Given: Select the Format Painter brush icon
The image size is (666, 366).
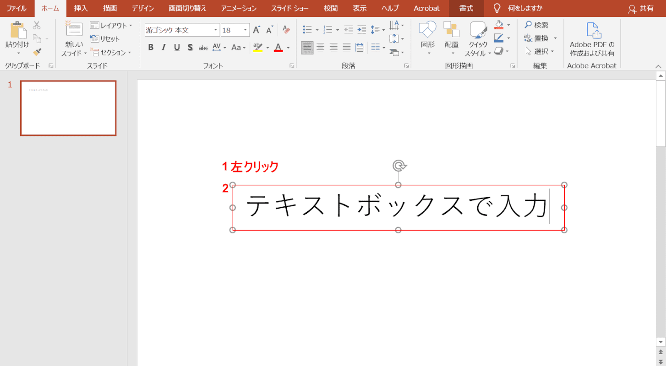Looking at the screenshot, I should tap(37, 52).
